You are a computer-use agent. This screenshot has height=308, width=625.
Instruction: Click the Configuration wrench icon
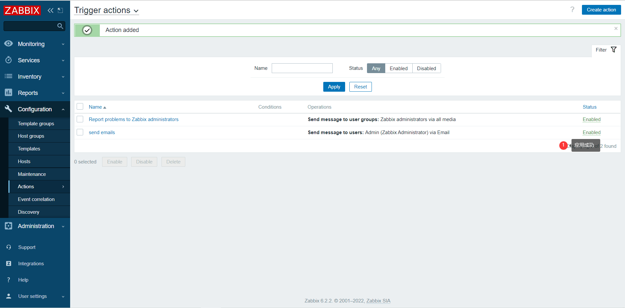8,109
